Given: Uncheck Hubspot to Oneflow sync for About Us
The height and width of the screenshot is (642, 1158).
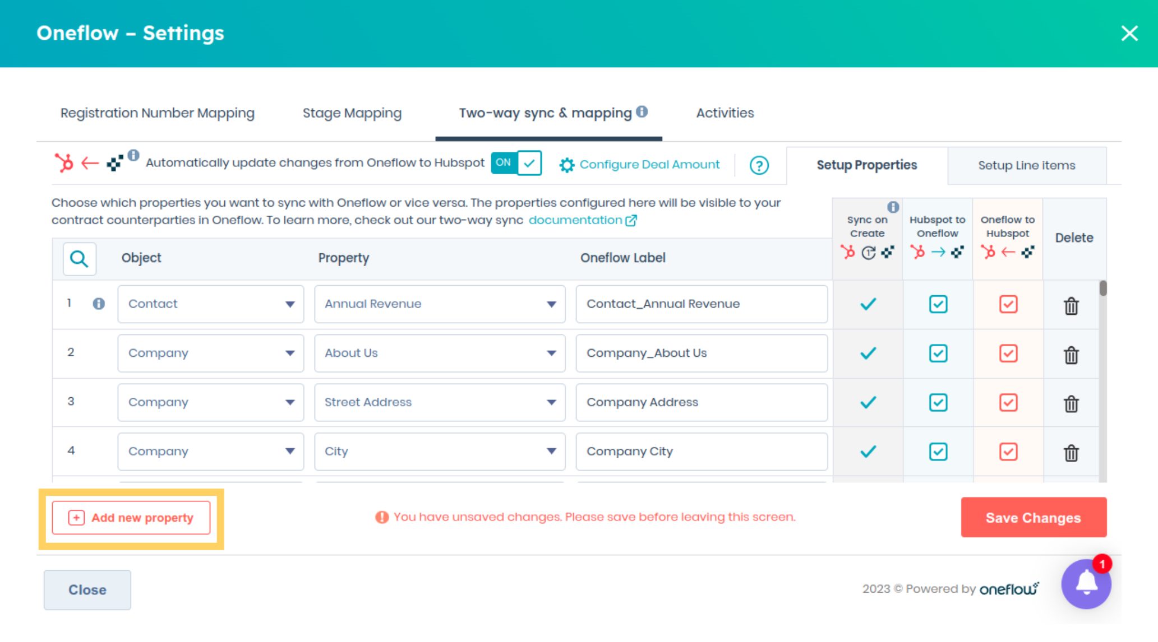Looking at the screenshot, I should click(937, 353).
